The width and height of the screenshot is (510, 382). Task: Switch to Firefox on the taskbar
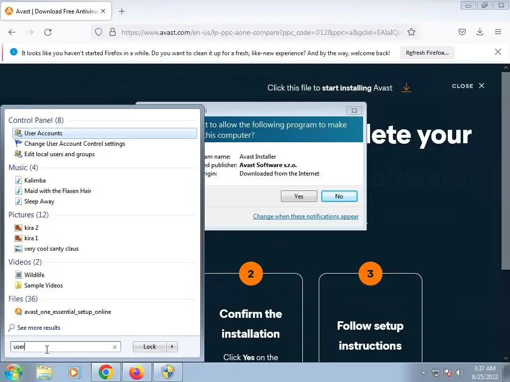[x=136, y=372]
